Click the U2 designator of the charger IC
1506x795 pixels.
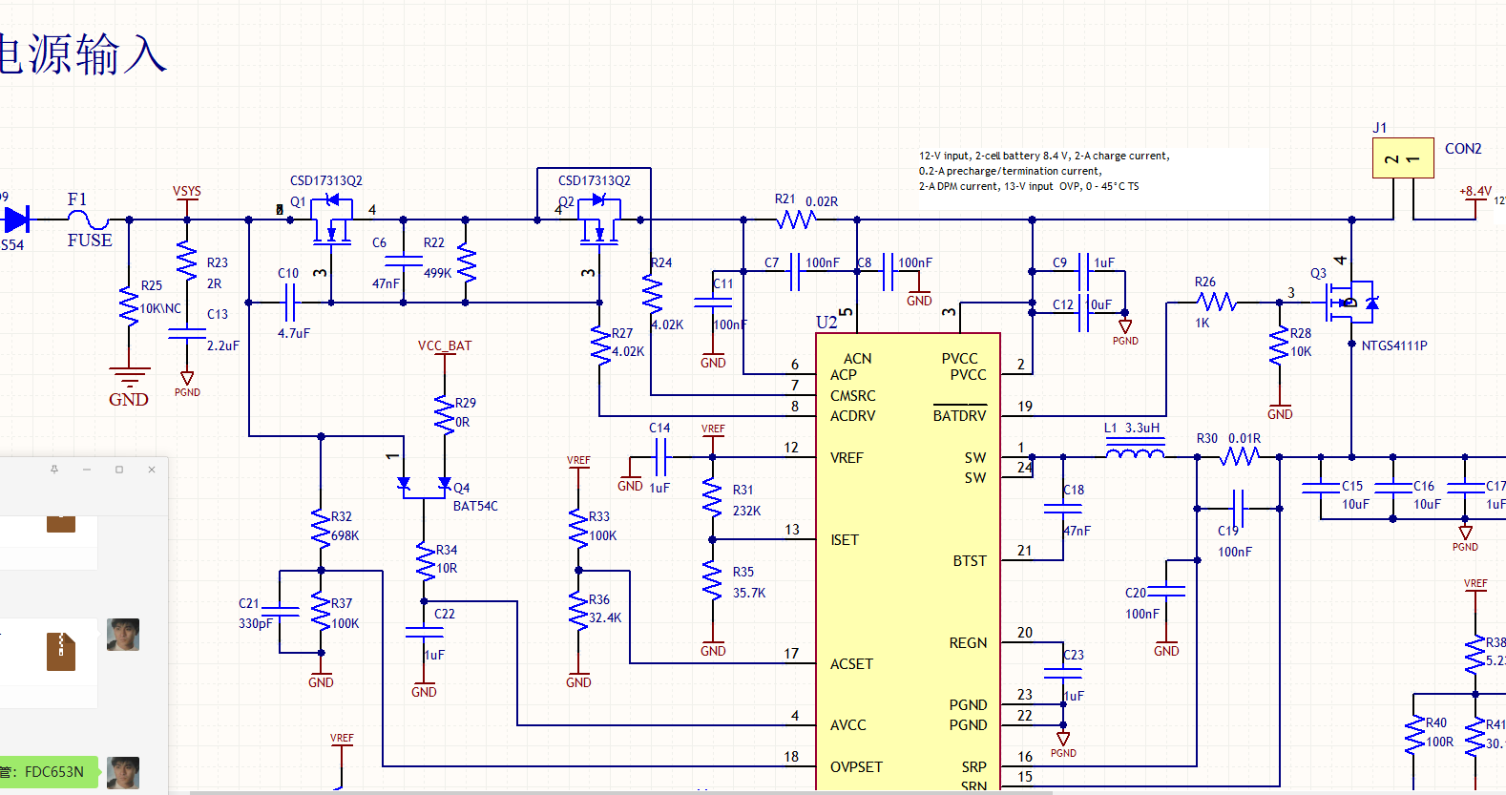pos(826,322)
